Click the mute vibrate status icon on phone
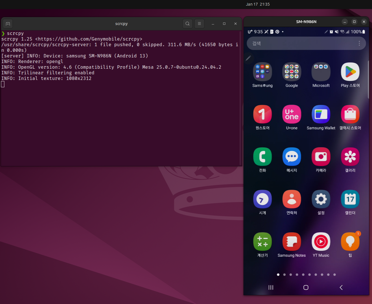This screenshot has height=304, width=372. coord(336,32)
